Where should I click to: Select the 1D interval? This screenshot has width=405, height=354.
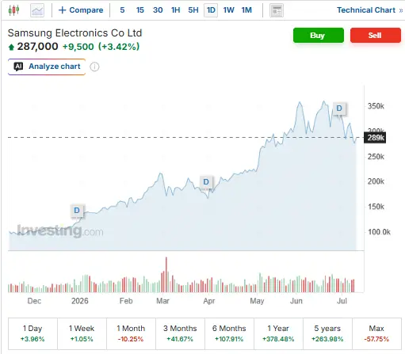click(x=211, y=10)
